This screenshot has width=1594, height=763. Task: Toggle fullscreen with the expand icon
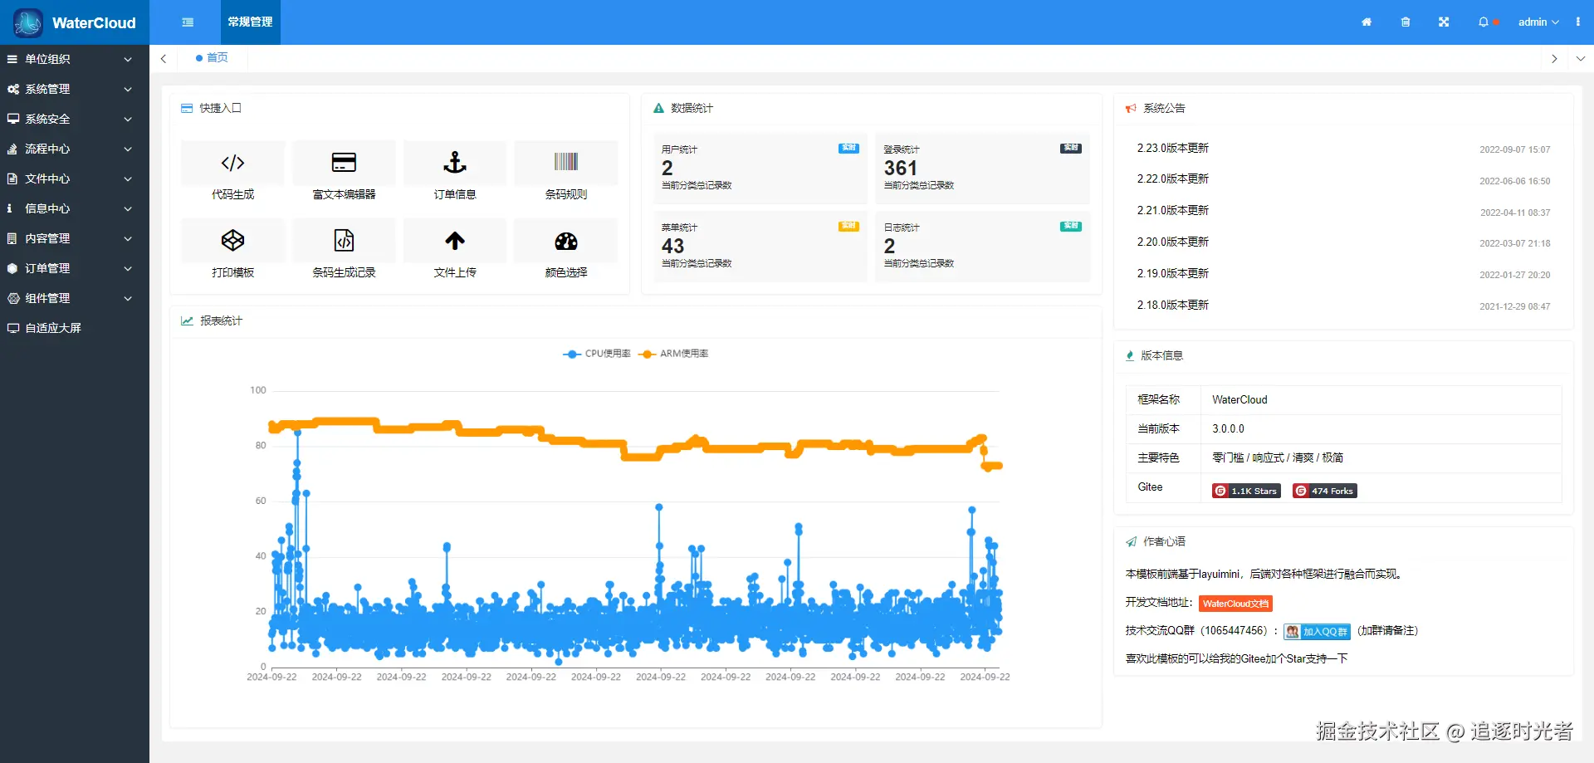[1444, 22]
